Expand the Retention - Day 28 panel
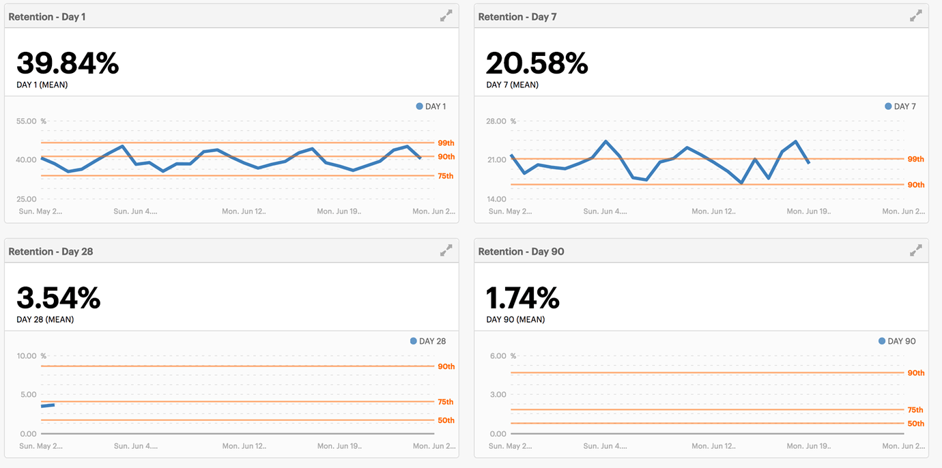This screenshot has width=942, height=468. click(446, 251)
